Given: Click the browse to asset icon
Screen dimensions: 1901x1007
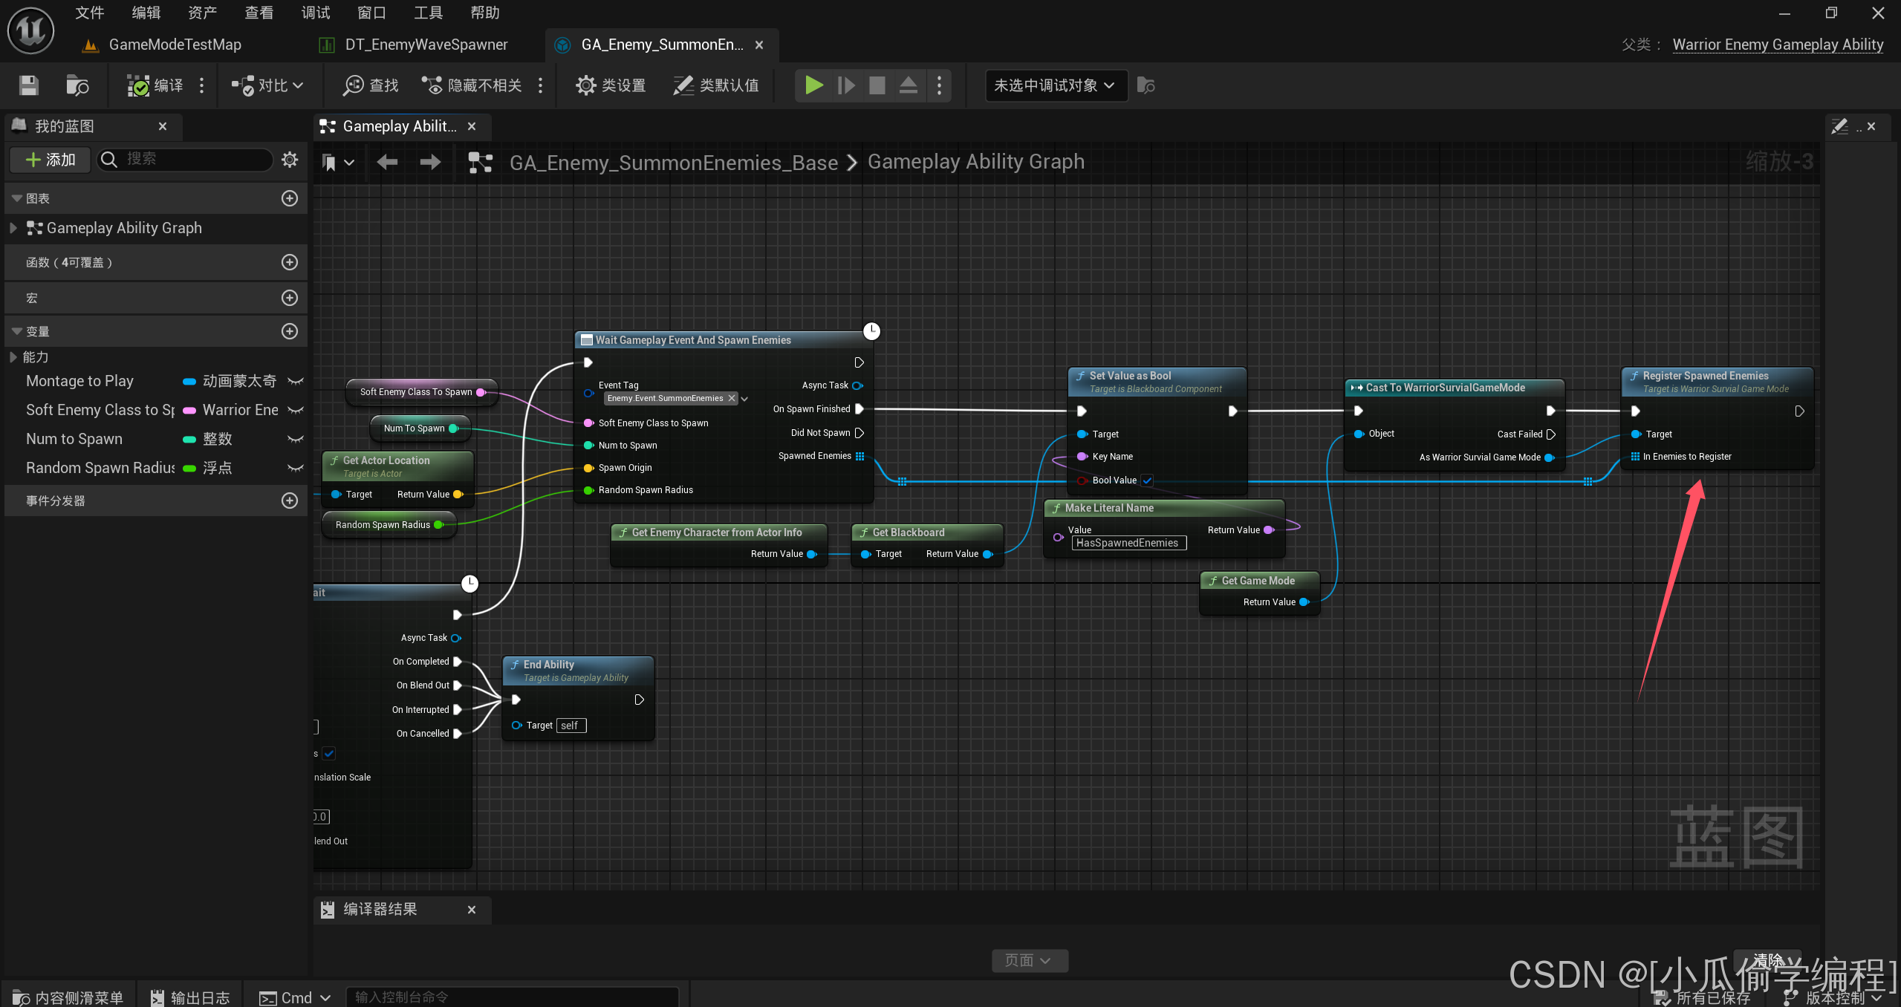Looking at the screenshot, I should pos(77,85).
